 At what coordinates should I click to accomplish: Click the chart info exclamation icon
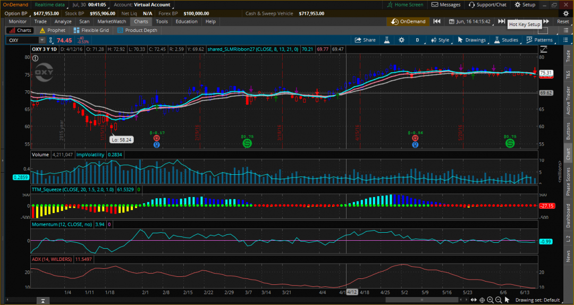pos(35,58)
